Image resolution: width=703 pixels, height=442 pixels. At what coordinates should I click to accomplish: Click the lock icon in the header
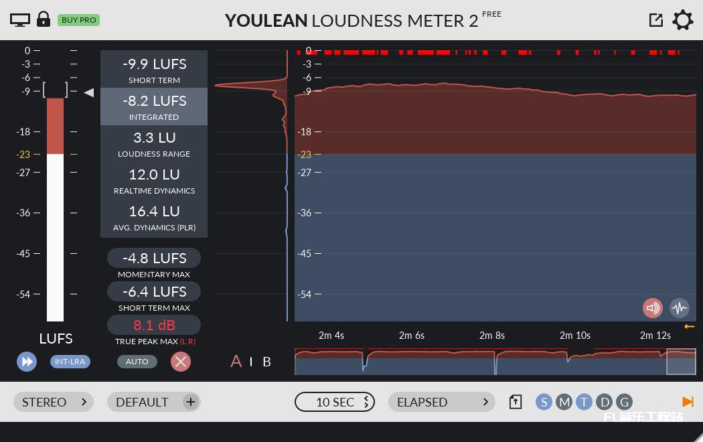click(x=43, y=19)
